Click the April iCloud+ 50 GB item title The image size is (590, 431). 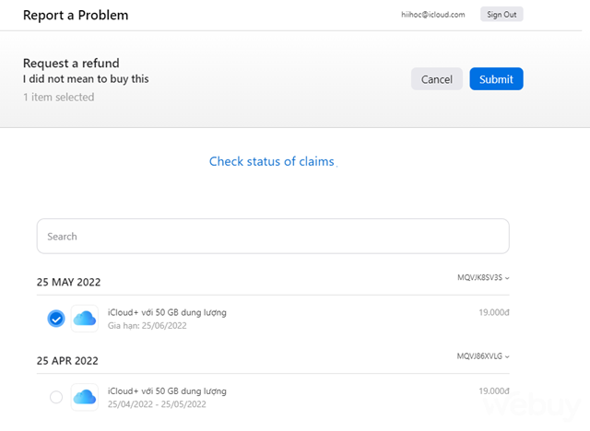(166, 390)
